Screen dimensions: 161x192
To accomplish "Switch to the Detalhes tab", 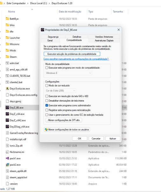I will [x=77, y=37].
